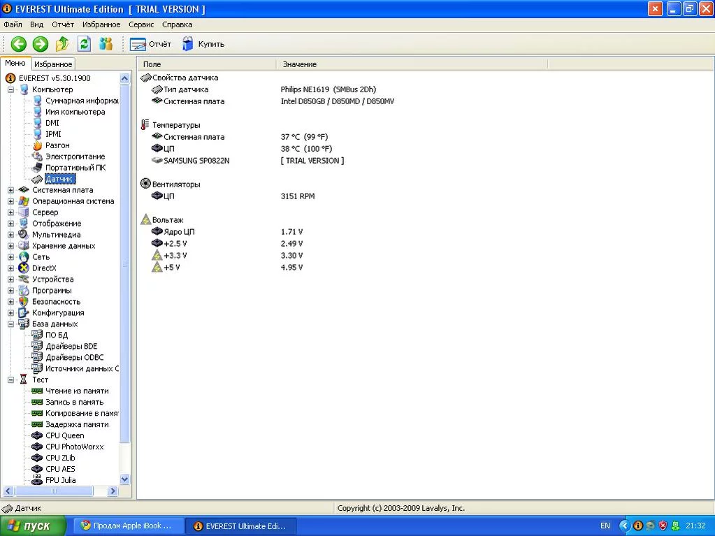Click the CPU AES benchmark icon
This screenshot has height=536, width=715.
(37, 469)
